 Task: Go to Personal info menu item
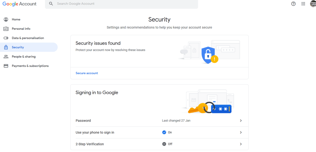click(x=21, y=29)
